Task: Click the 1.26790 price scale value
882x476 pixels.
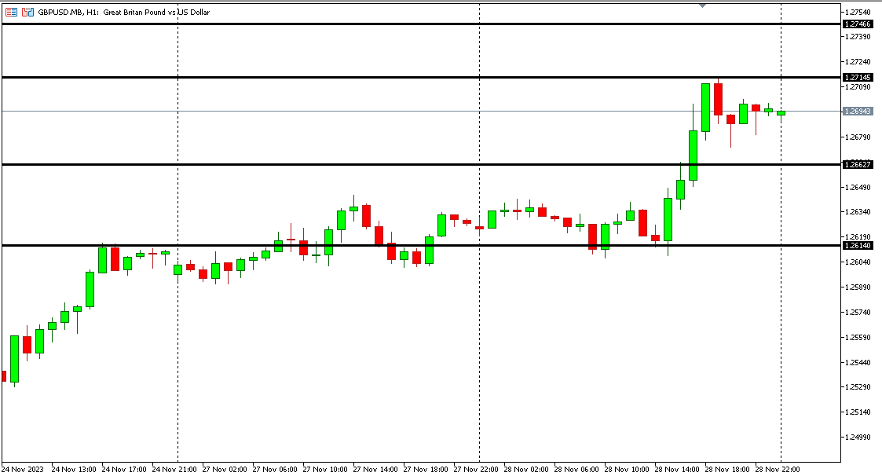Action: coord(858,137)
